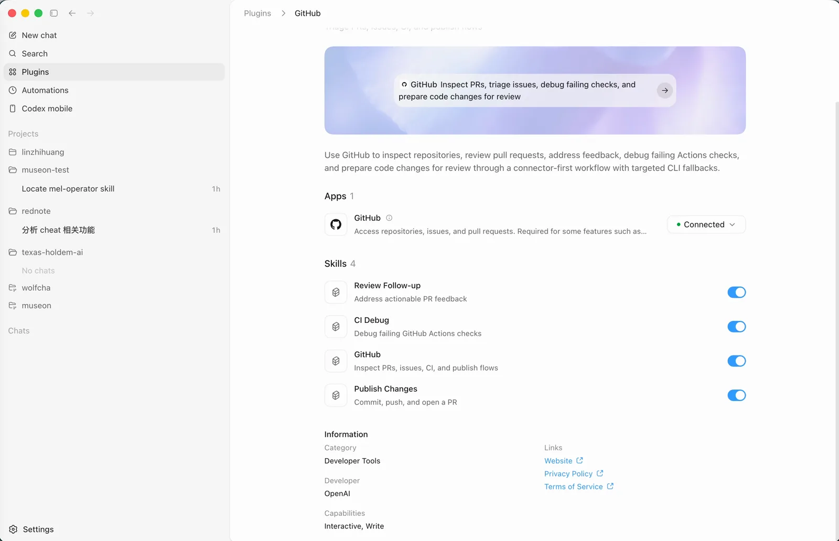Click the info icon next to GitHub app
The width and height of the screenshot is (839, 541).
(x=389, y=218)
